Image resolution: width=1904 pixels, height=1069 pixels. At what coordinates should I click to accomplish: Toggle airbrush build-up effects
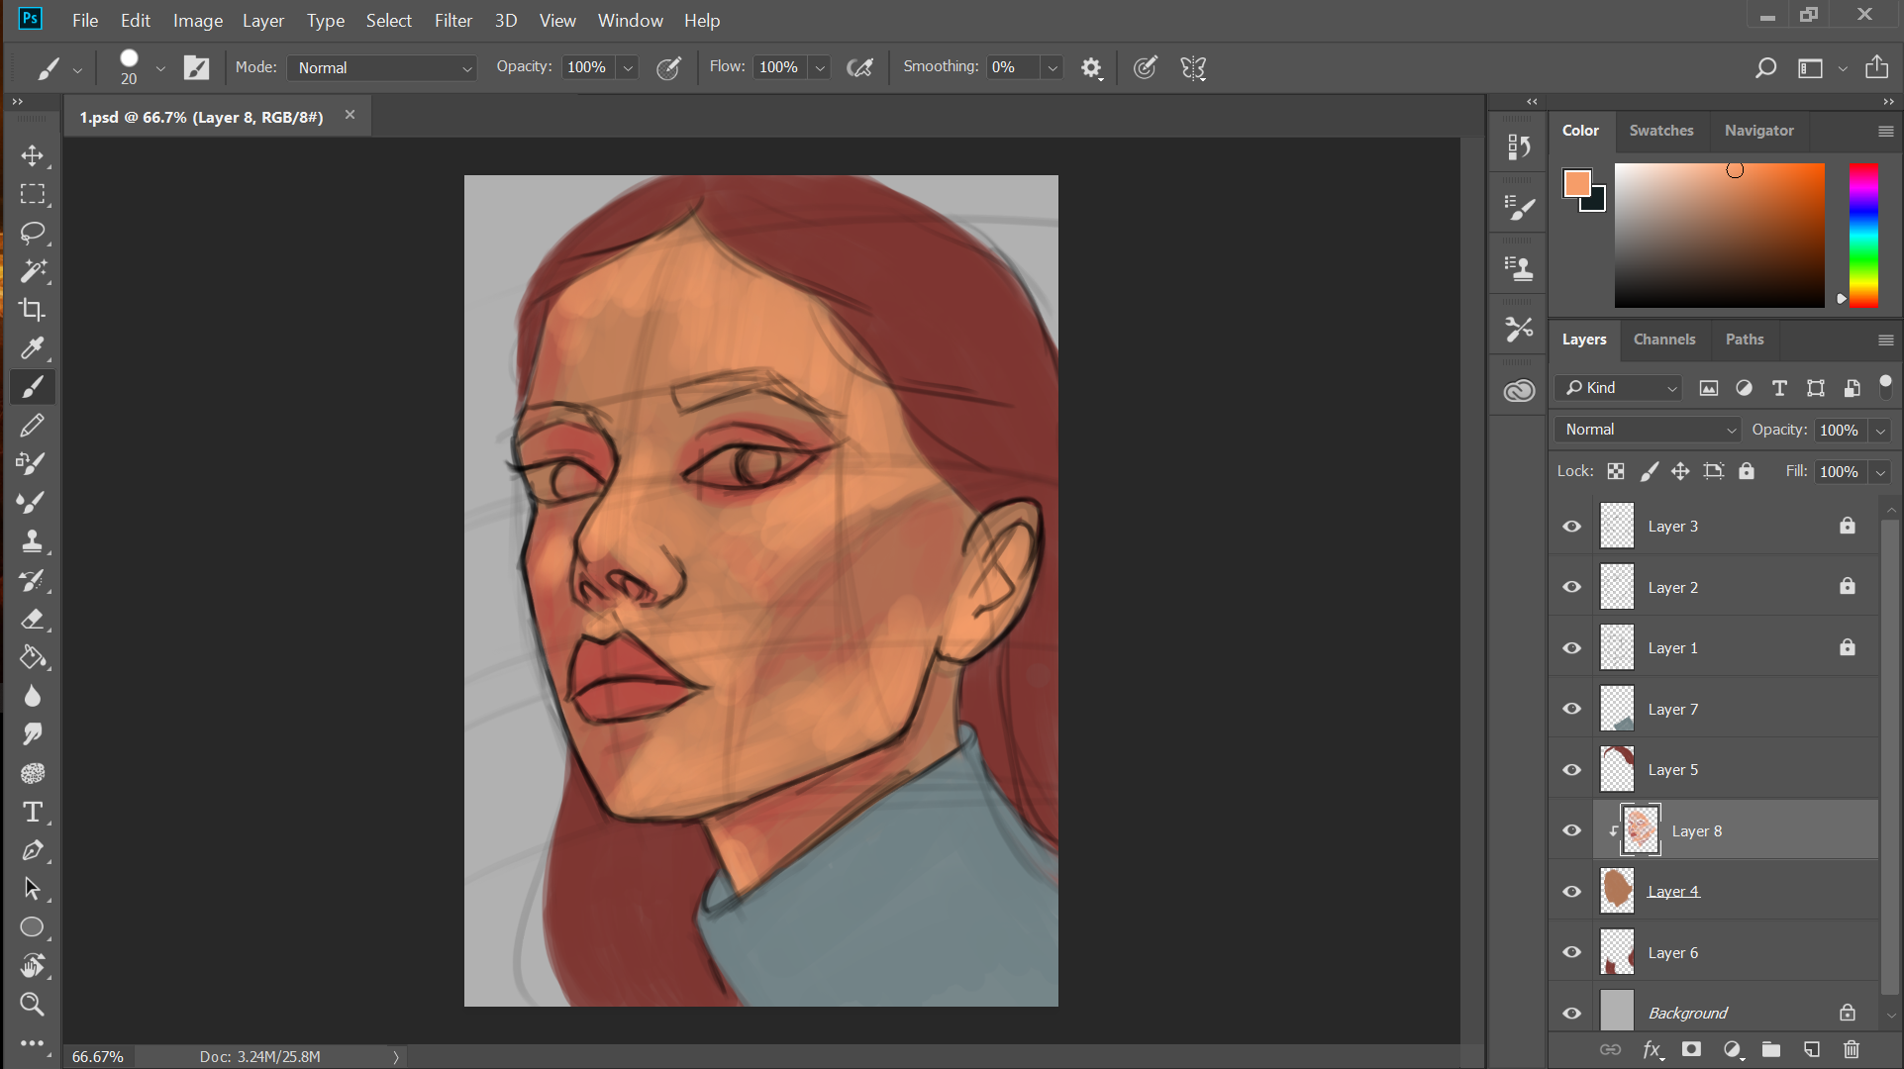pyautogui.click(x=859, y=68)
